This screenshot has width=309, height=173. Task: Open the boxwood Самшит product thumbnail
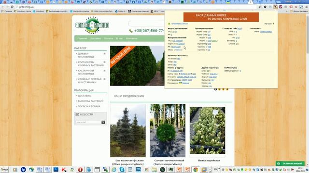[x=168, y=130]
